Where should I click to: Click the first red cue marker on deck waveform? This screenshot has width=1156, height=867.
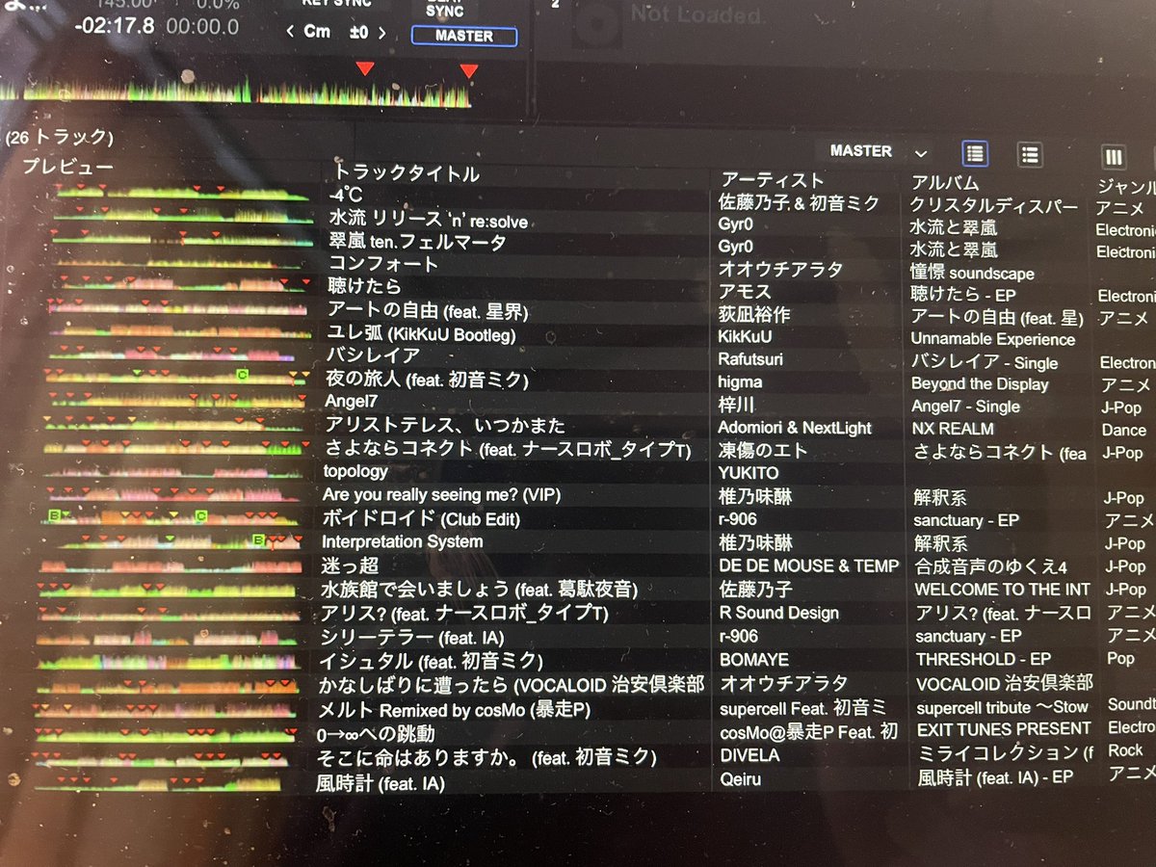(x=364, y=68)
